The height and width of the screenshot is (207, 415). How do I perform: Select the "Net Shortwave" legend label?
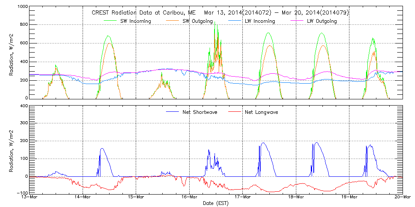coord(200,112)
